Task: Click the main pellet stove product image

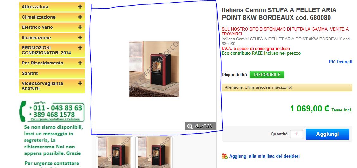Action: [x=154, y=69]
